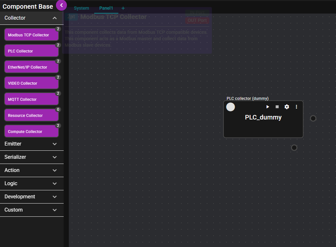Click the right-side port connector circle
The height and width of the screenshot is (247, 336).
(313, 119)
